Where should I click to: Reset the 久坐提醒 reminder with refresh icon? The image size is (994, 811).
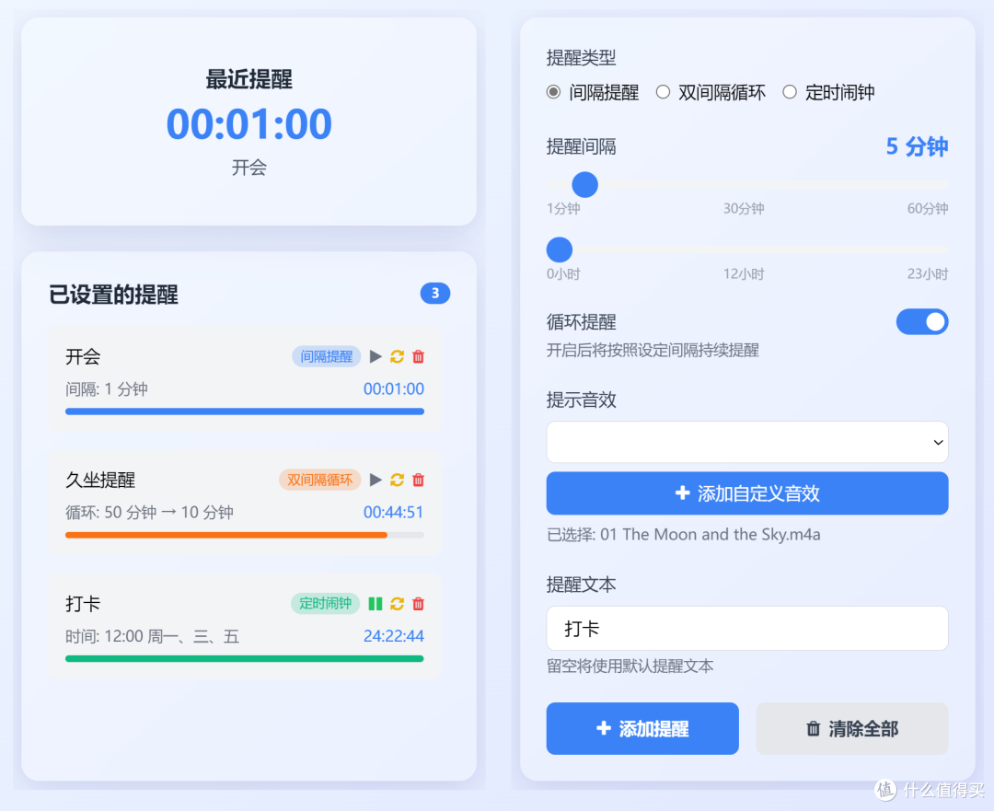[x=397, y=480]
